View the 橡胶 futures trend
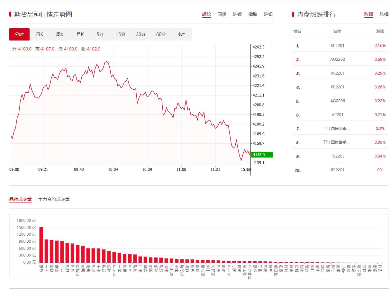This screenshot has width=390, height=289. [253, 14]
